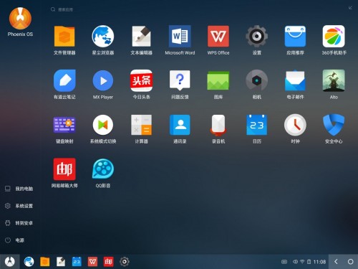The image size is (358, 269).
Task: Click the Phoenix OS start button in the taskbar
Action: click(10, 262)
